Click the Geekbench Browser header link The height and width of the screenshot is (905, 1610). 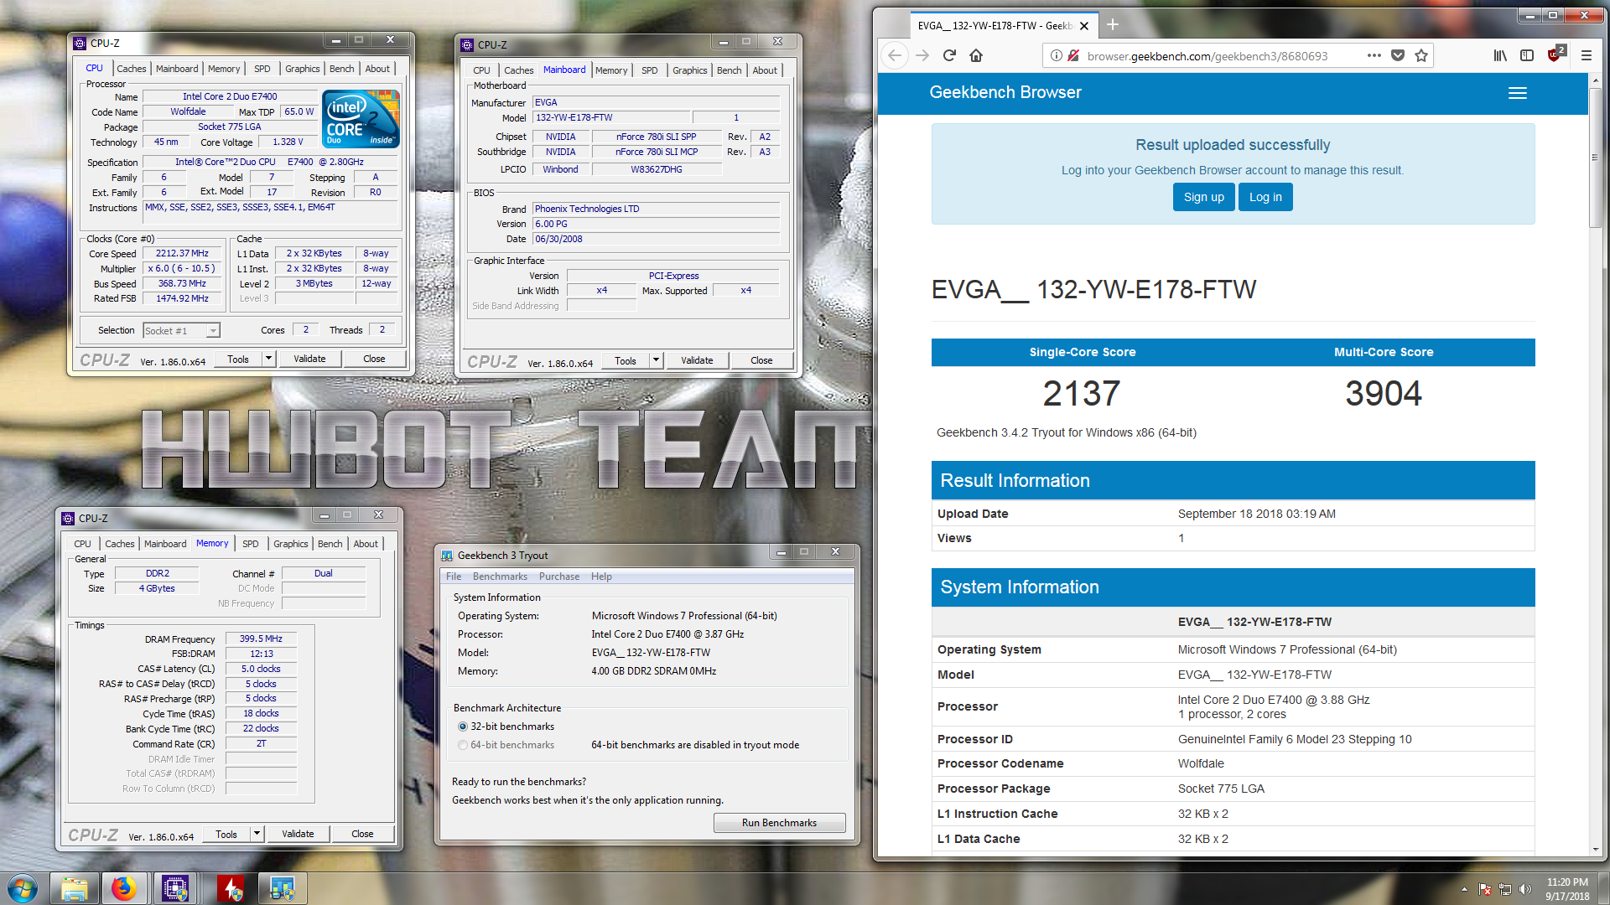click(1005, 92)
